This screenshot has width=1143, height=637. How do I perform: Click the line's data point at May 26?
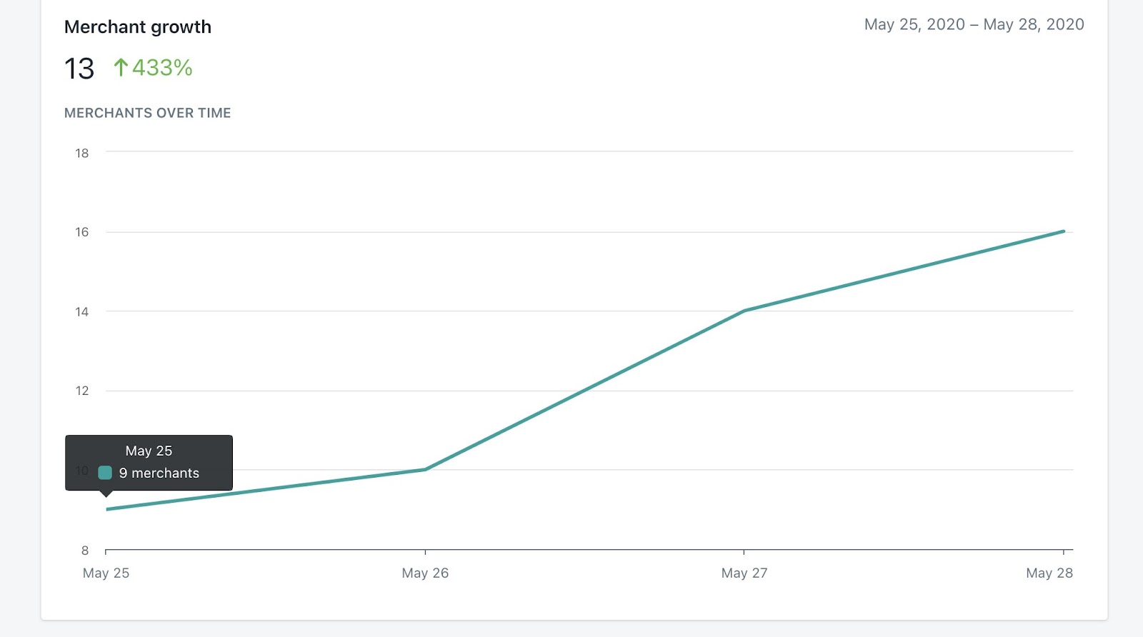(425, 469)
